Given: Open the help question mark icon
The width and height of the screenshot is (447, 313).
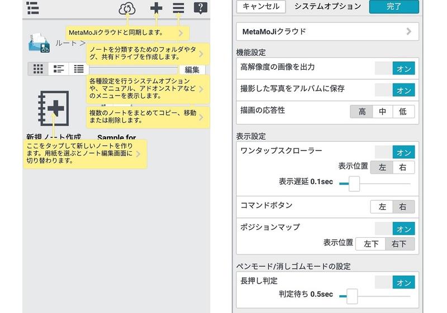Looking at the screenshot, I should [x=201, y=8].
